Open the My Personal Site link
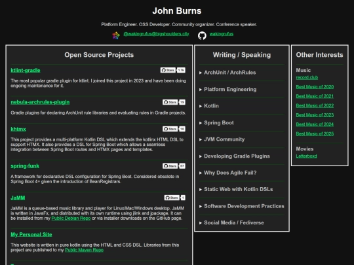The height and width of the screenshot is (265, 354). tap(31, 234)
